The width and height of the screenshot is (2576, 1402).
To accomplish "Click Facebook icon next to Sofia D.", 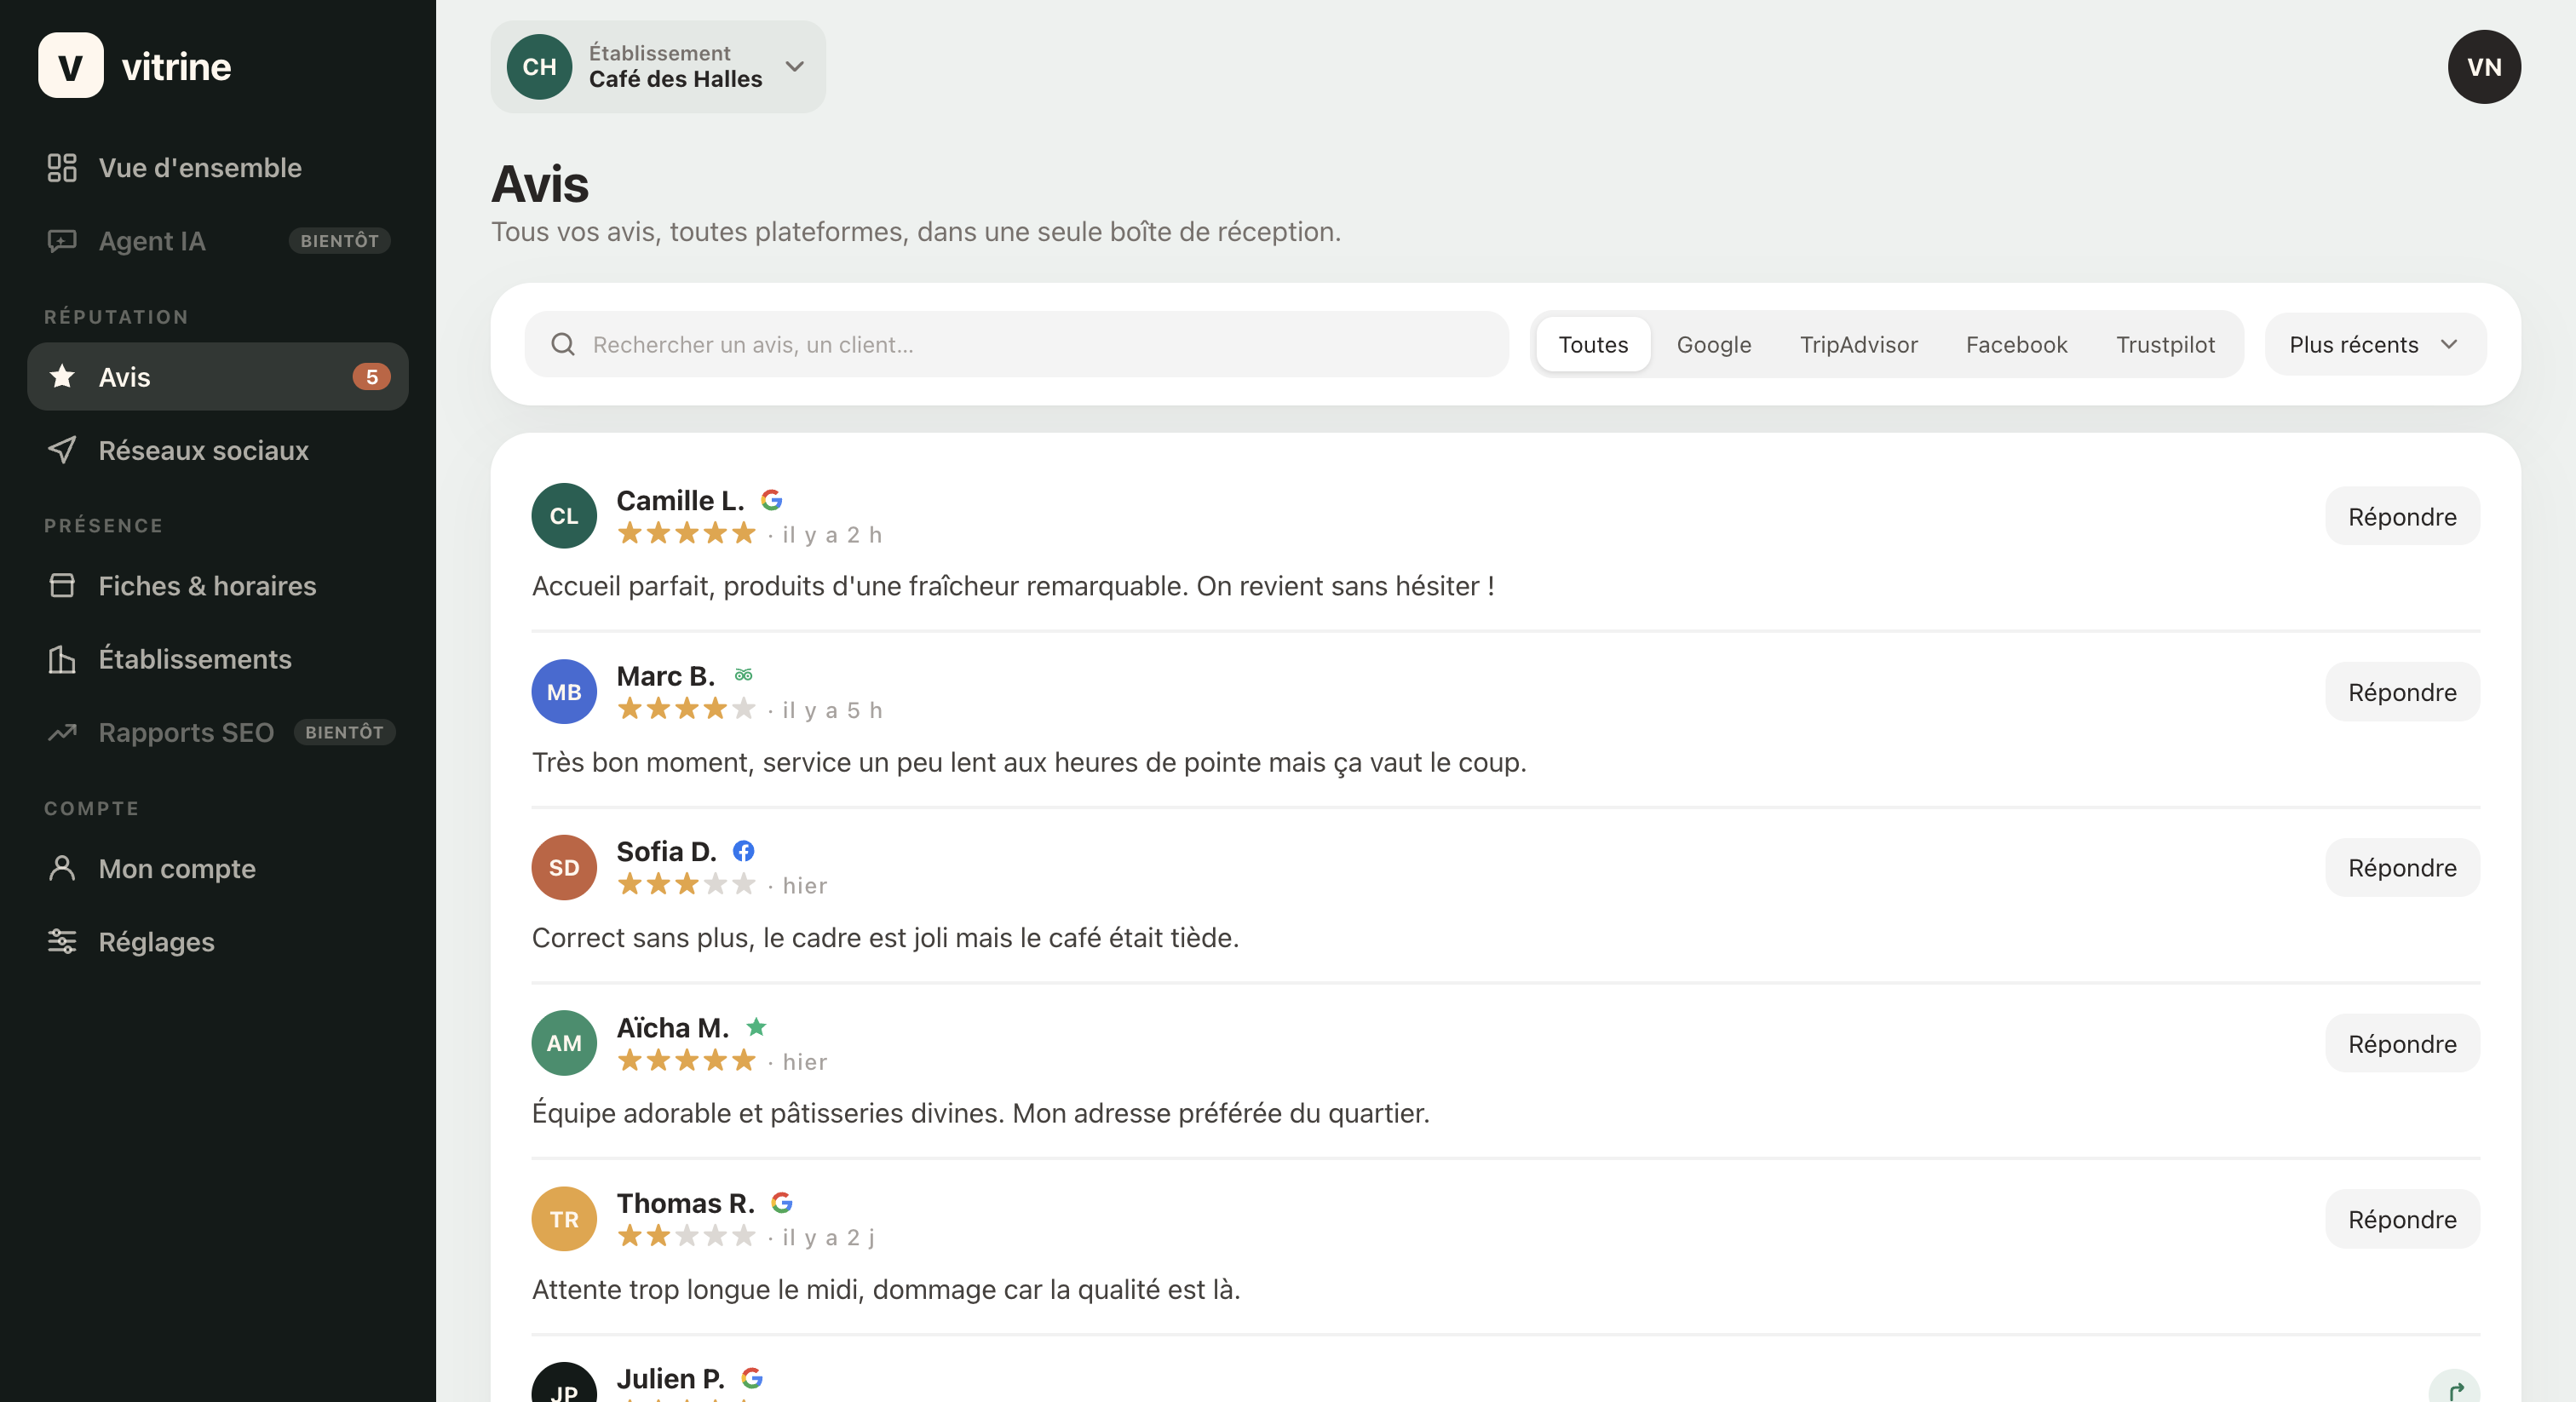I will pos(743,850).
